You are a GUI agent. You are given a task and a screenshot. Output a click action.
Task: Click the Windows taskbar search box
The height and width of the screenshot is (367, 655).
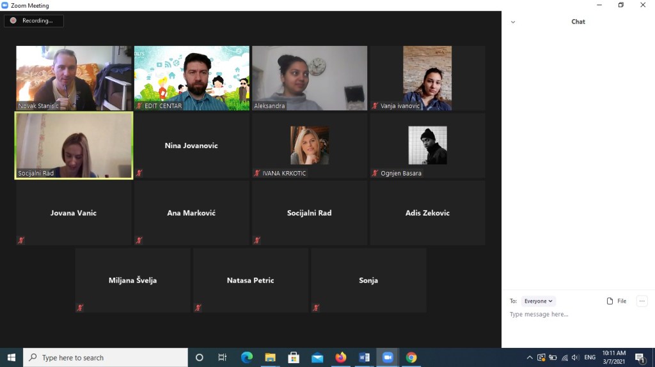click(x=106, y=357)
